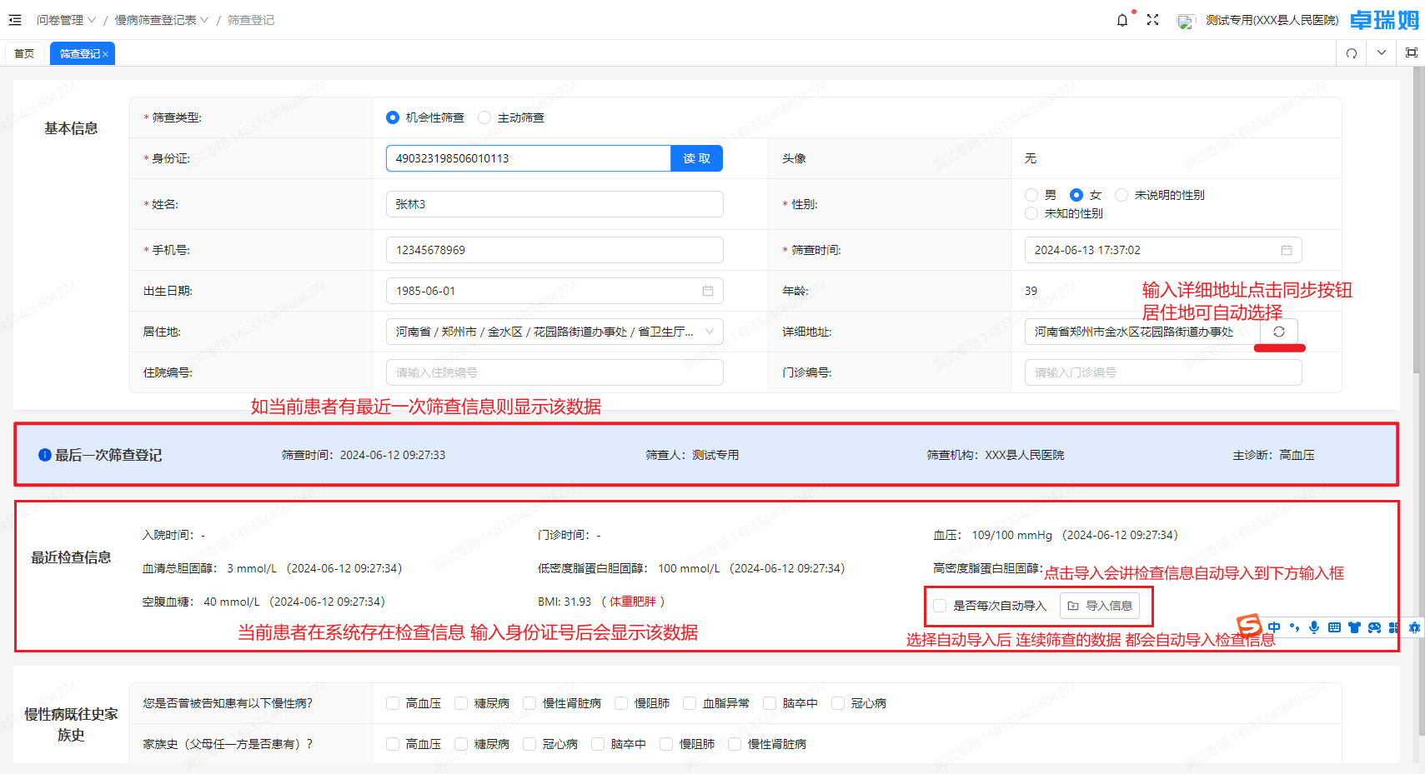Screen dimensions: 1425x774
Task: Click the 导入信息 import button
Action: coord(1101,606)
